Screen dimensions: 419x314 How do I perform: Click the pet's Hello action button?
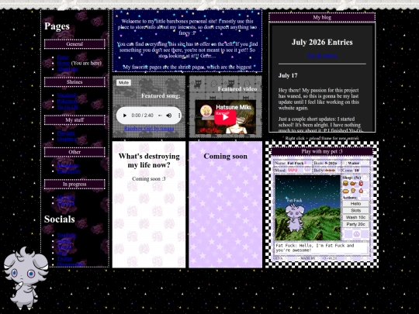[355, 203]
